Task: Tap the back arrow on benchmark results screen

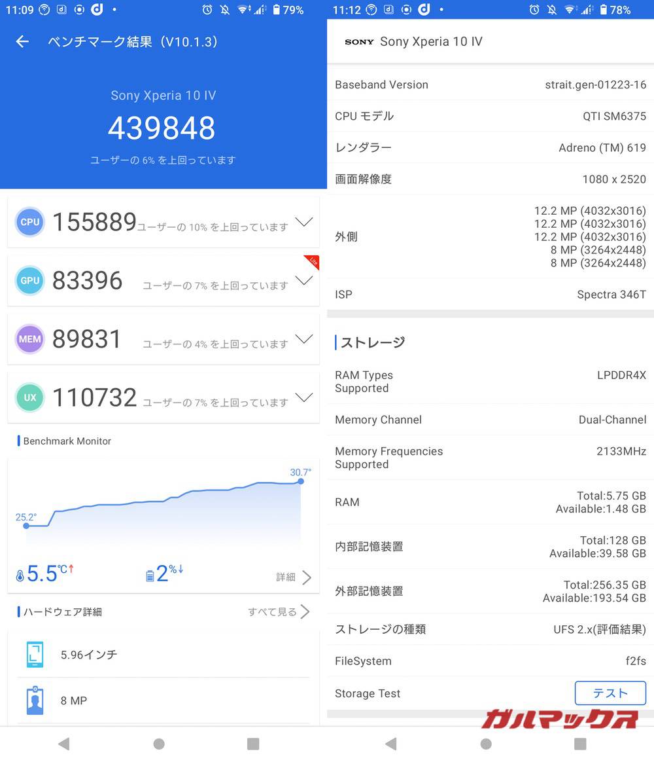Action: (x=22, y=41)
